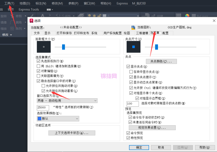Toggle 对象编组(O) checkbox
Viewport: 217px width, 152px height.
[39, 71]
